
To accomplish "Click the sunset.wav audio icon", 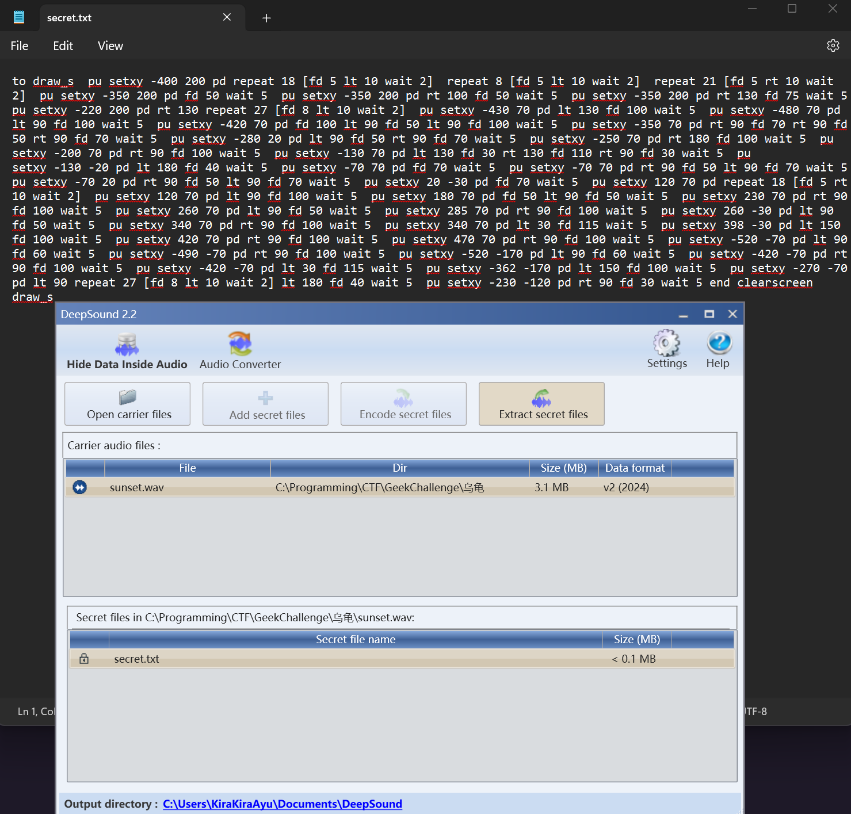I will click(79, 487).
